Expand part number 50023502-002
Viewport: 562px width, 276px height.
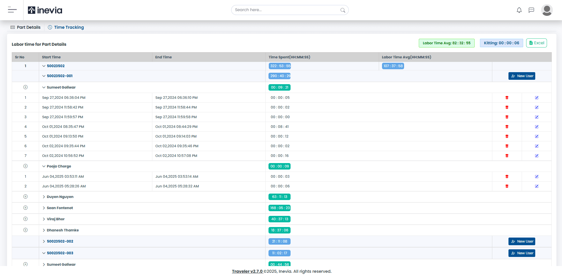[44, 241]
